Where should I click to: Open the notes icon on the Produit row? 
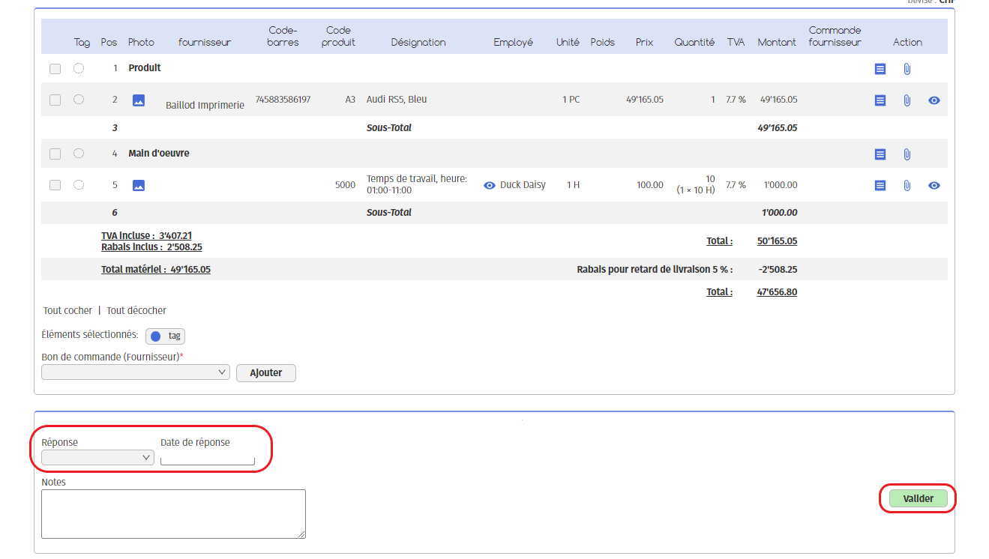pos(880,69)
